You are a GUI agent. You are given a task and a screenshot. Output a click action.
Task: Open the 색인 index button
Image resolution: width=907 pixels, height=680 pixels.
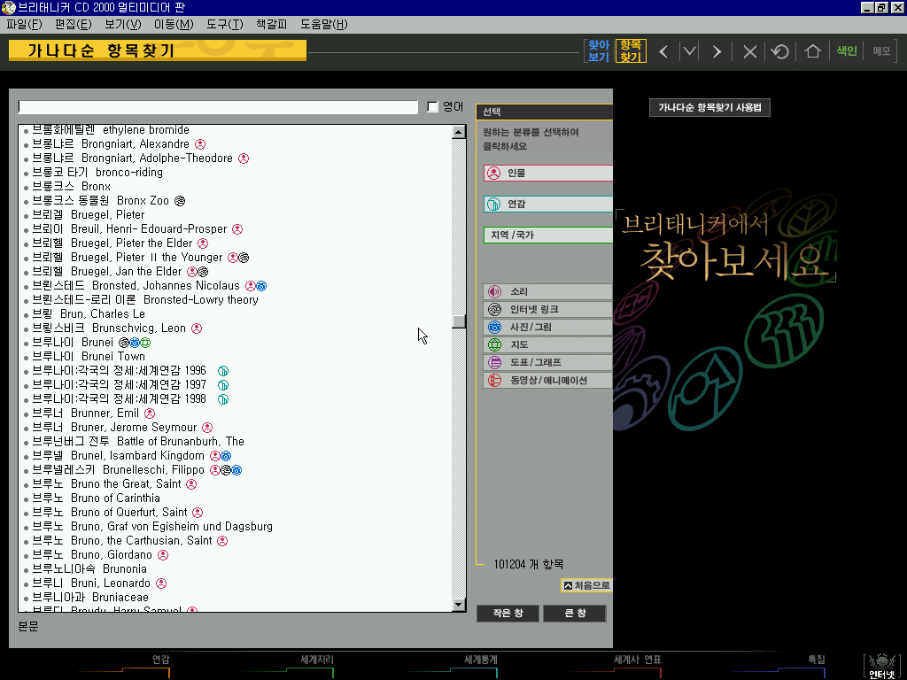coord(846,50)
